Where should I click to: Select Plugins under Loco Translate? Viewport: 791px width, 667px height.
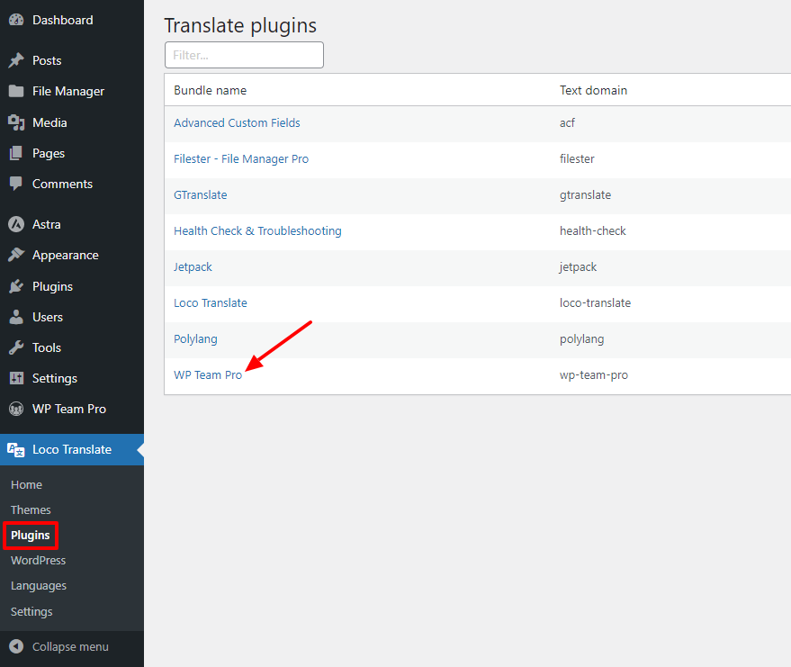tap(31, 536)
